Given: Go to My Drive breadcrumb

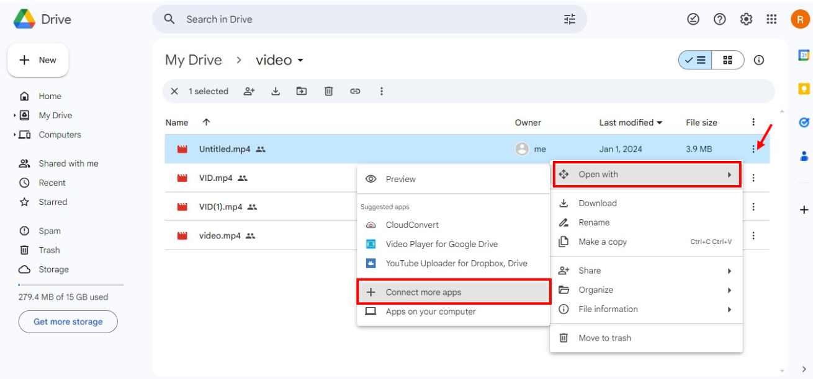Looking at the screenshot, I should (193, 60).
